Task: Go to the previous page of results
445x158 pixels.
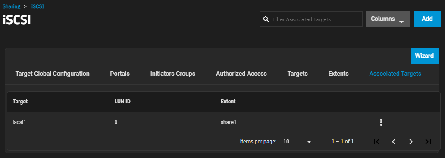Action: point(394,142)
